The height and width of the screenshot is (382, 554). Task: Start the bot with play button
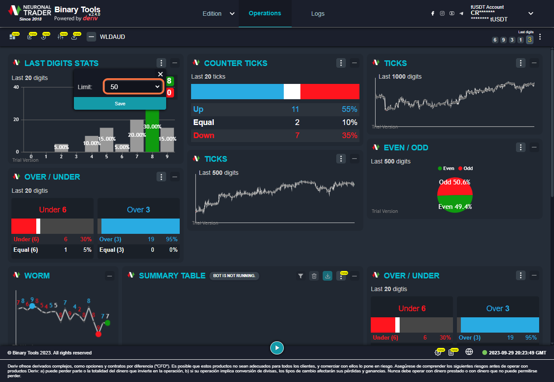click(x=277, y=348)
